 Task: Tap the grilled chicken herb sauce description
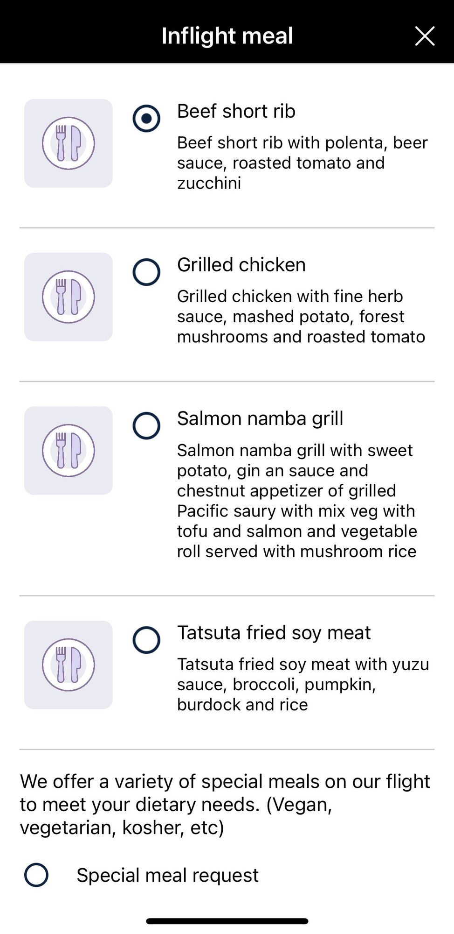pos(301,316)
